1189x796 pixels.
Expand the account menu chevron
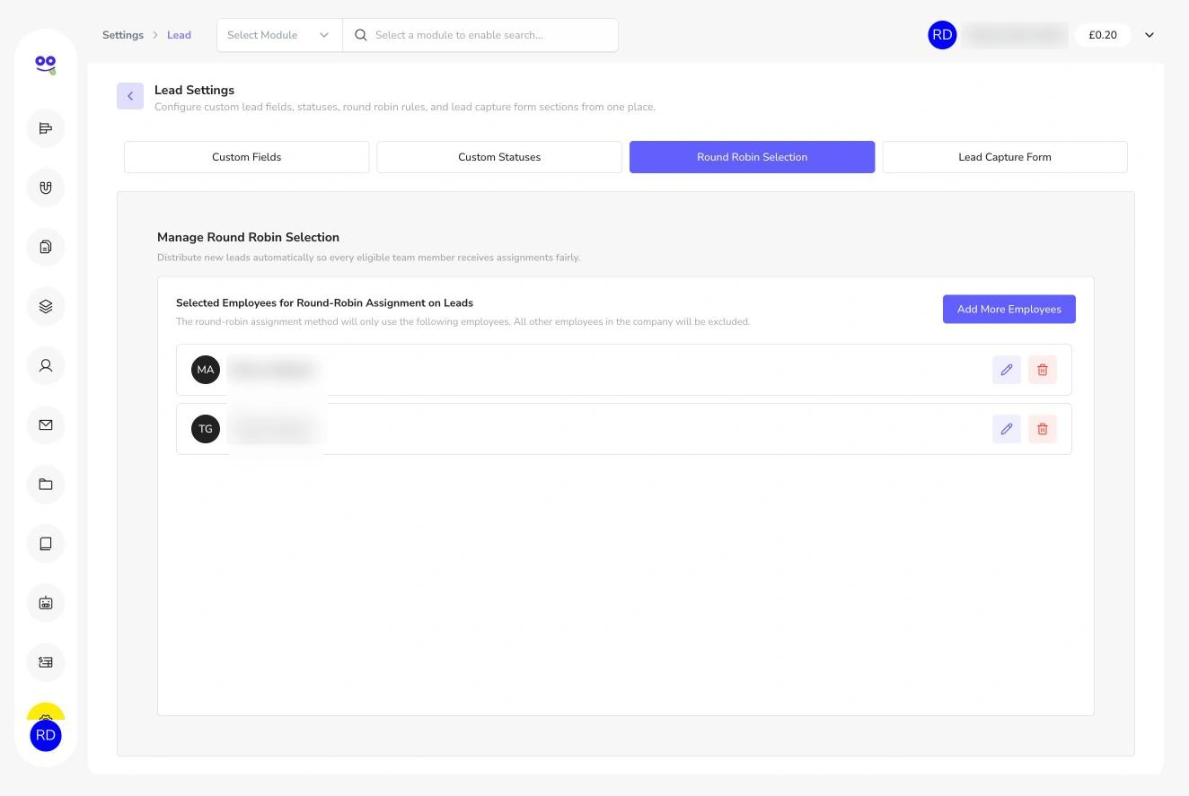click(1149, 35)
